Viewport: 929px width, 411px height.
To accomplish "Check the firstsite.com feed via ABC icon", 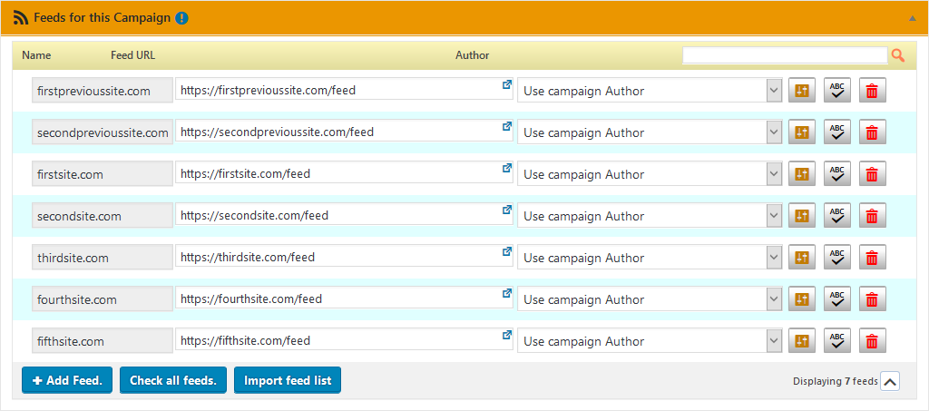I will point(836,174).
